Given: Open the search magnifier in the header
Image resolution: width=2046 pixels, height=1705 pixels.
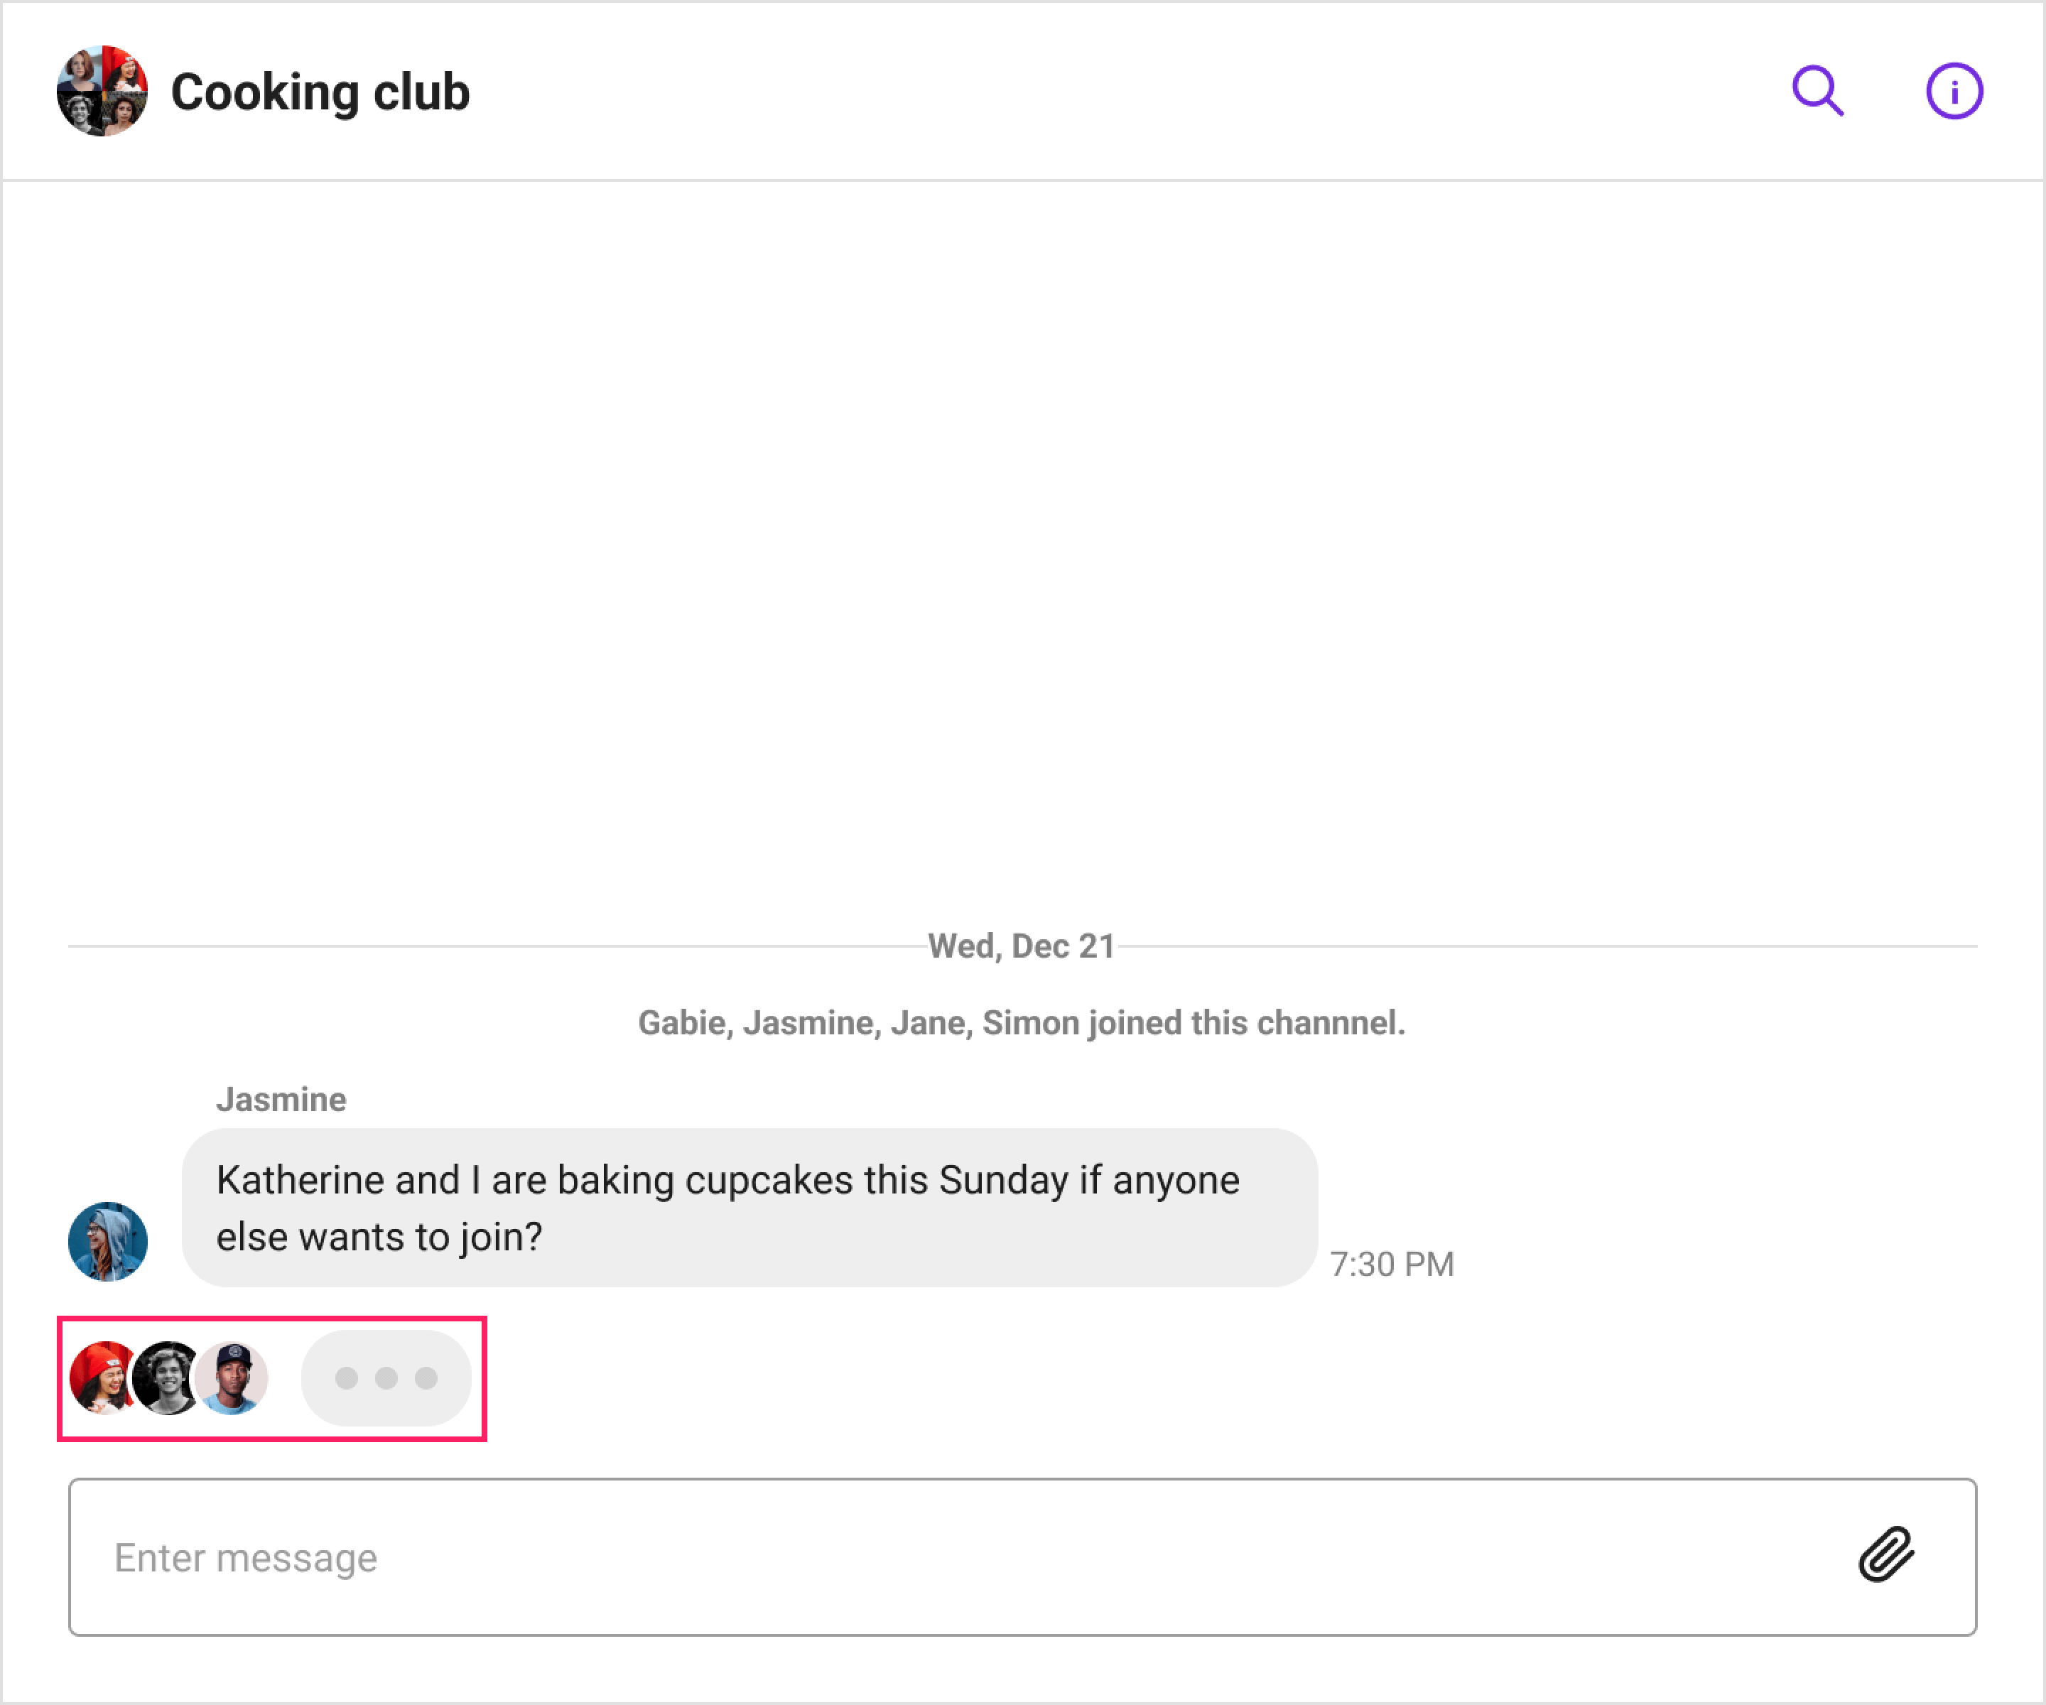Looking at the screenshot, I should [x=1818, y=92].
